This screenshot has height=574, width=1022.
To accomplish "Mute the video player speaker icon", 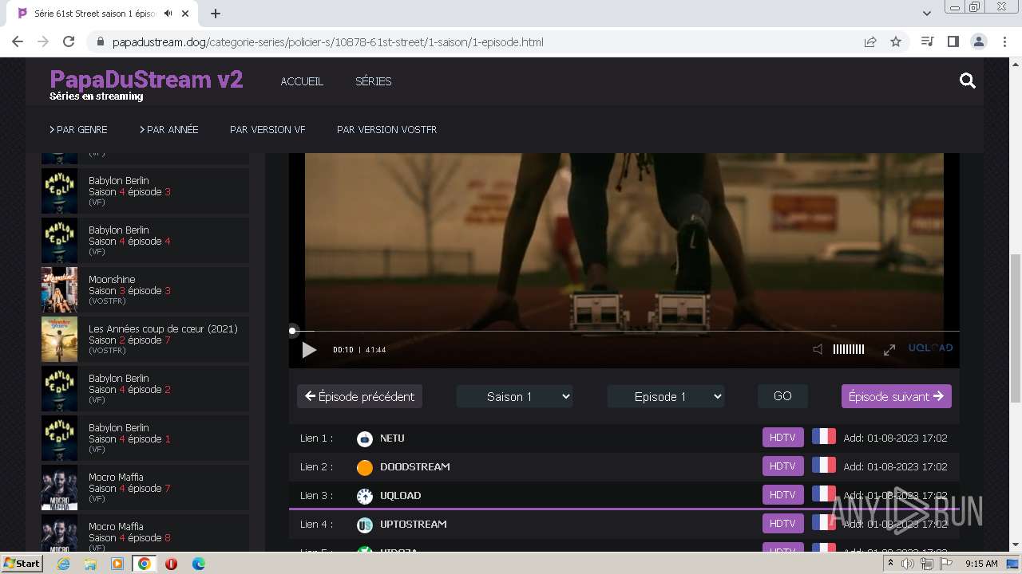I will coord(818,349).
